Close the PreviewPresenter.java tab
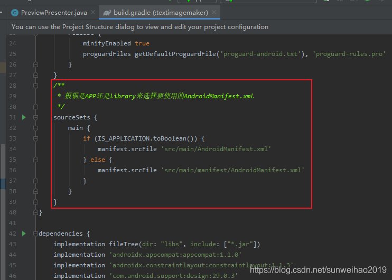This screenshot has height=280, width=392. coord(93,12)
